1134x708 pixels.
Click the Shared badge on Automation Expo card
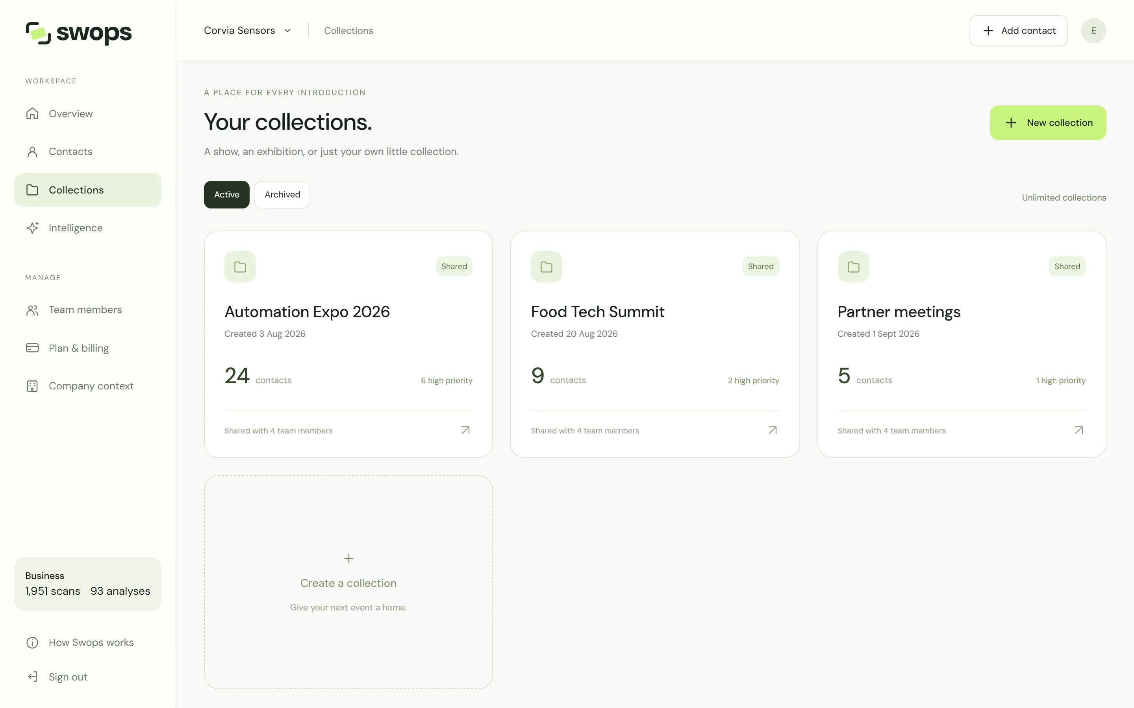(x=454, y=266)
